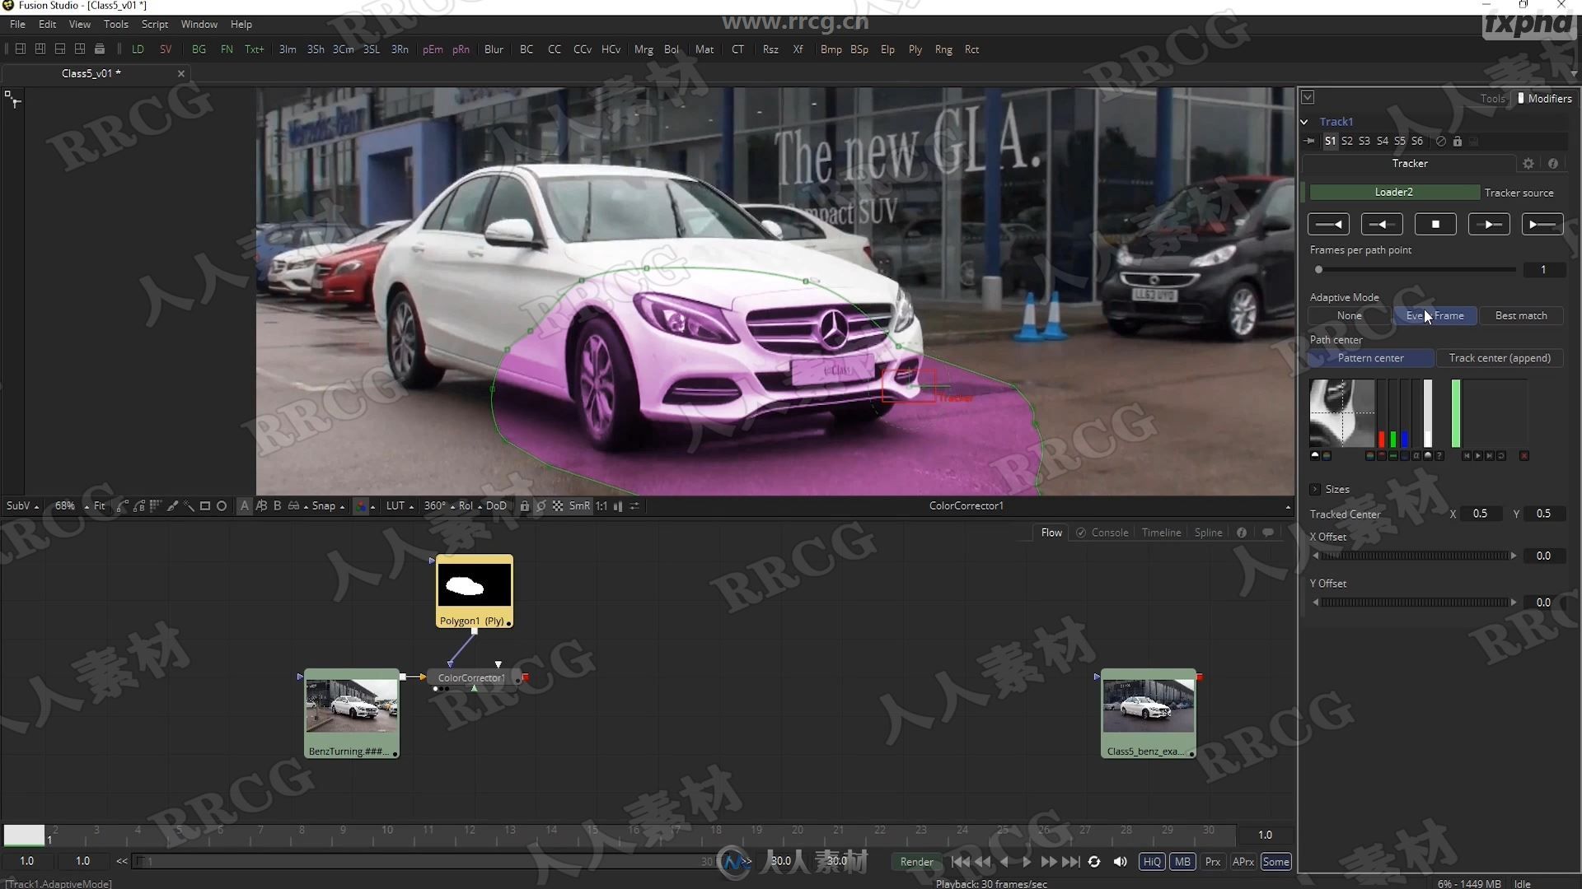Switch to the Spline tab

point(1208,533)
